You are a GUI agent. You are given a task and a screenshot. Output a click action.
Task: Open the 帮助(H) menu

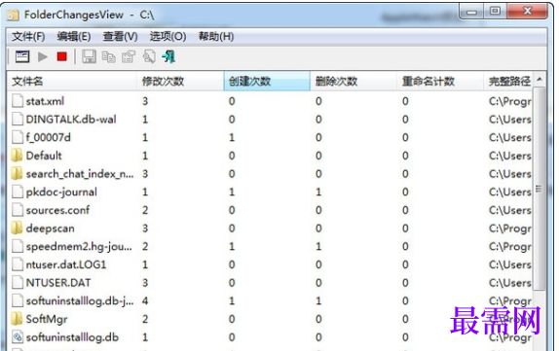(216, 36)
